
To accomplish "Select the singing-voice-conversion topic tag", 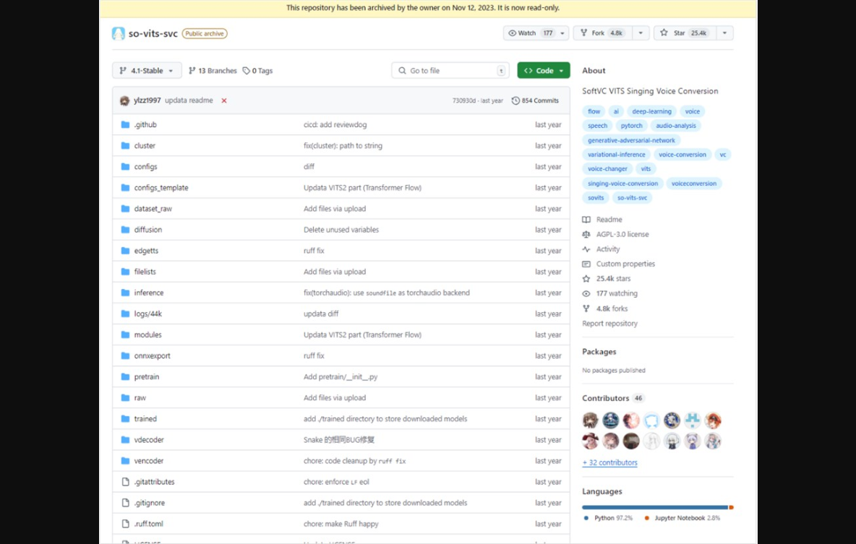I will tap(623, 184).
